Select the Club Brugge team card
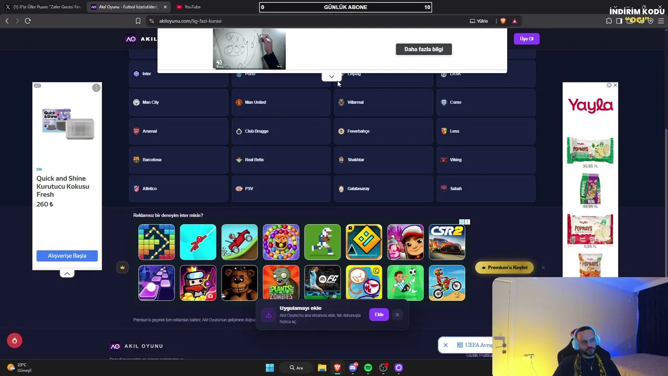This screenshot has height=376, width=668. [281, 131]
